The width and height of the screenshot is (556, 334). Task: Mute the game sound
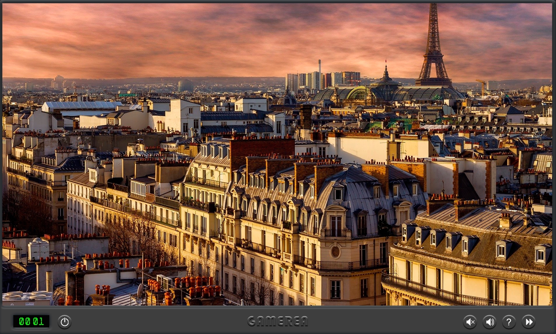pyautogui.click(x=470, y=322)
